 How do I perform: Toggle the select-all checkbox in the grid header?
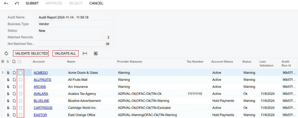click(x=19, y=62)
